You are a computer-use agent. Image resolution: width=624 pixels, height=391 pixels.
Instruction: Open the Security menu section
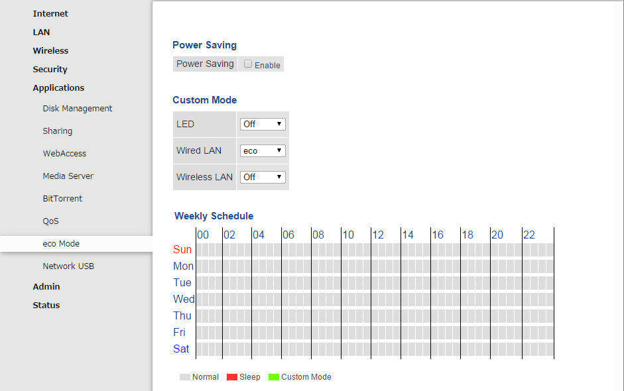click(x=50, y=69)
